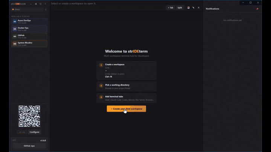Open settings via the gear icon
Image resolution: width=271 pixels, height=152 pixels.
click(x=40, y=4)
